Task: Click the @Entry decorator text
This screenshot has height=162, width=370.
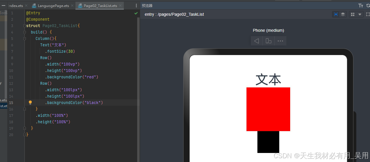Action: (33, 13)
